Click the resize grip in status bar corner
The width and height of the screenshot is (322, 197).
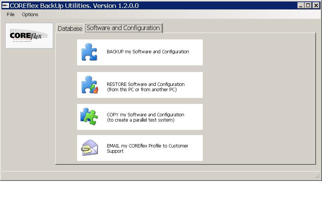318,176
